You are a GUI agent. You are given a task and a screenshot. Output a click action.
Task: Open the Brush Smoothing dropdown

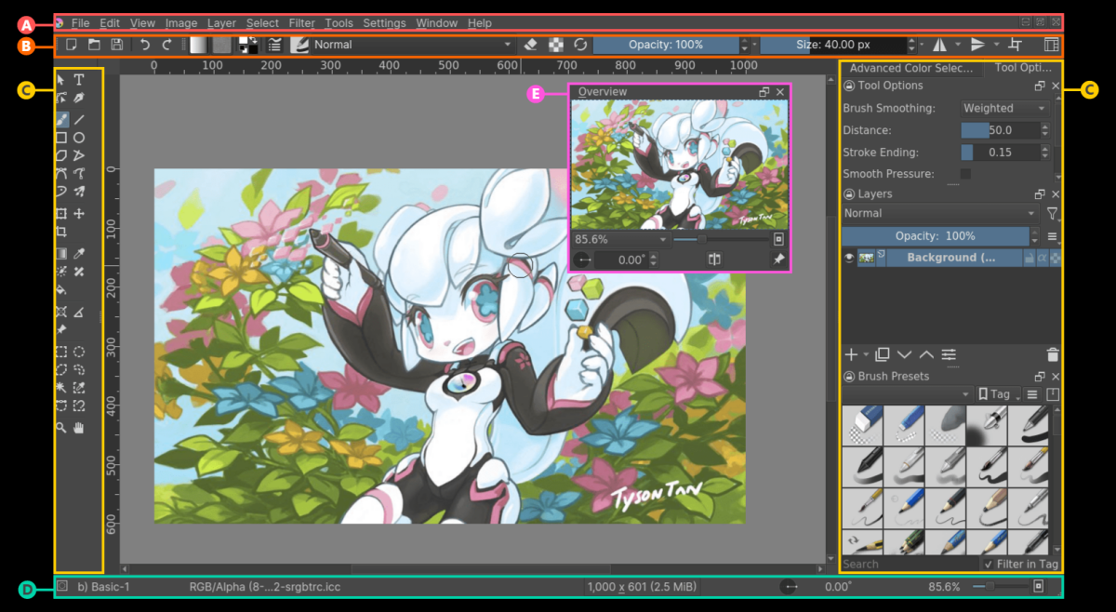click(x=1004, y=108)
